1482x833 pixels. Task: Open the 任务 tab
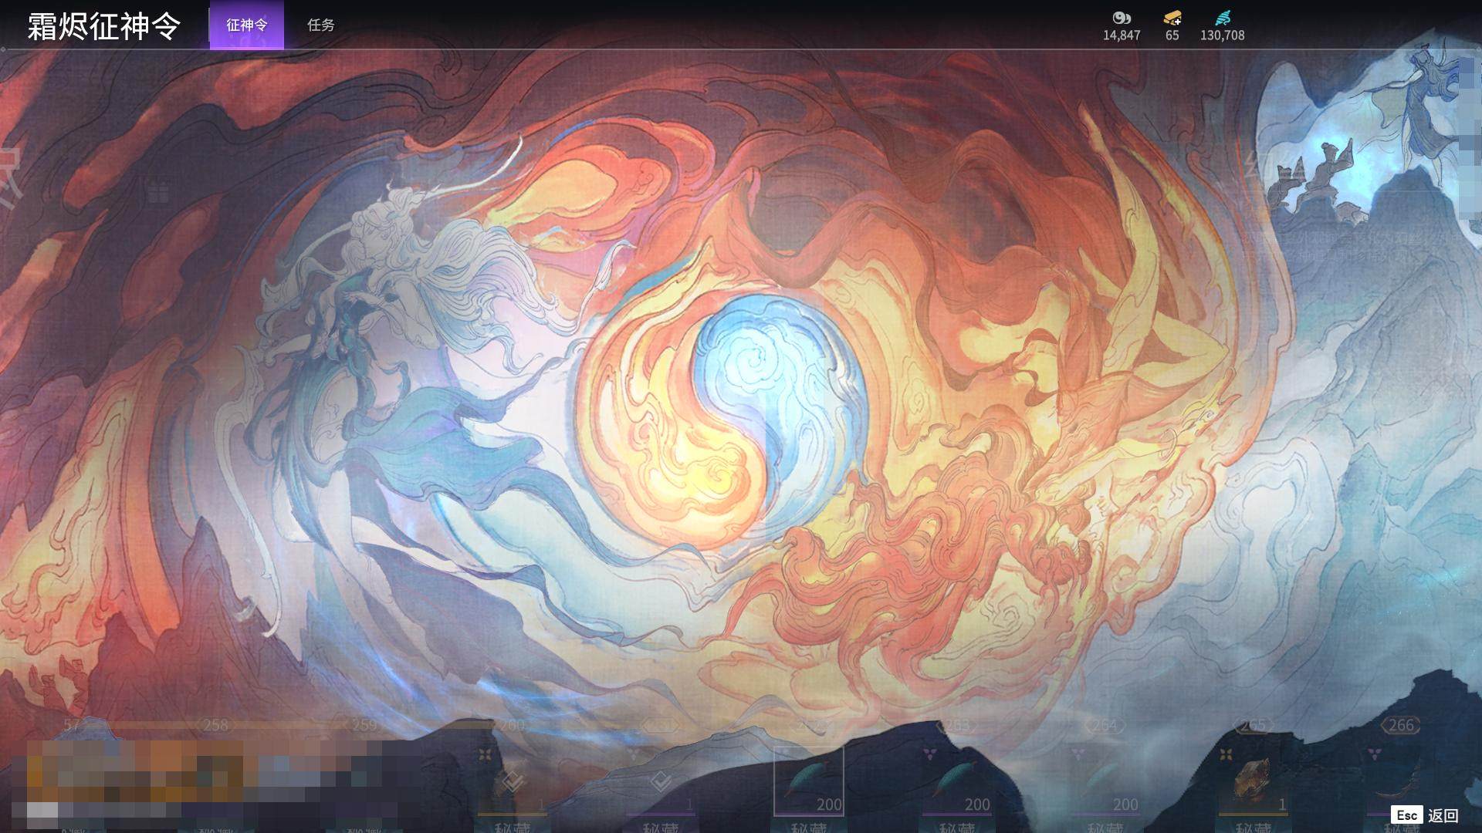(x=320, y=25)
